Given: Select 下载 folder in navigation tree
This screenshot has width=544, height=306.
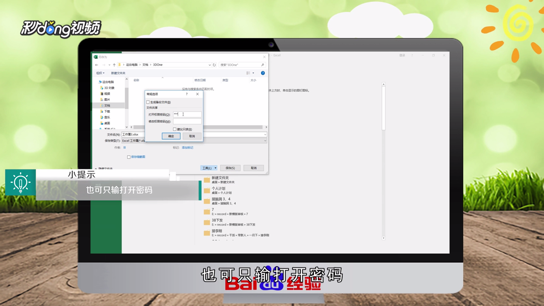Looking at the screenshot, I should pyautogui.click(x=107, y=112).
